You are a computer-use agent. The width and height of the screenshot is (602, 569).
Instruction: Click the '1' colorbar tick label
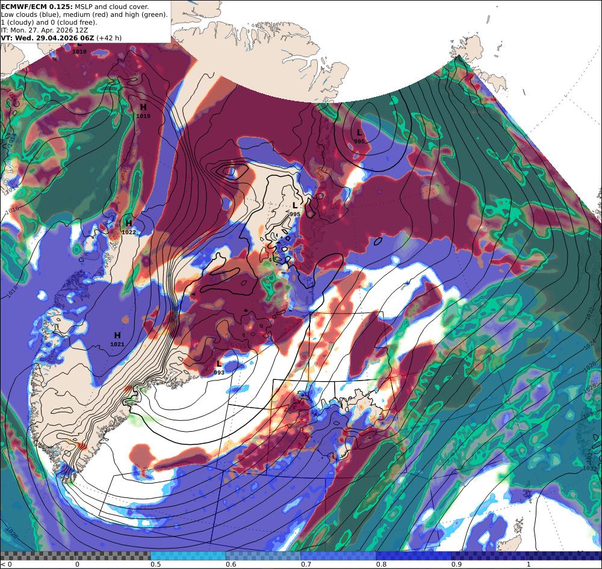[x=529, y=564]
